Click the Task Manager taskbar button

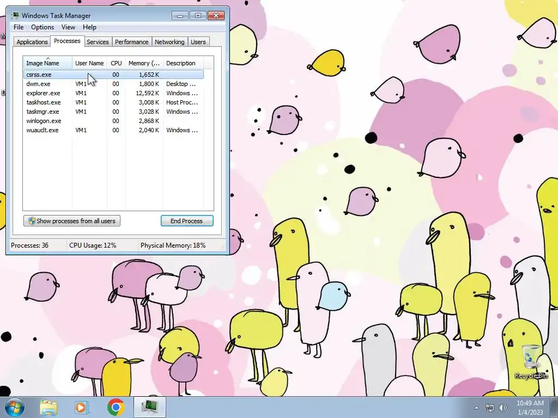tap(150, 407)
